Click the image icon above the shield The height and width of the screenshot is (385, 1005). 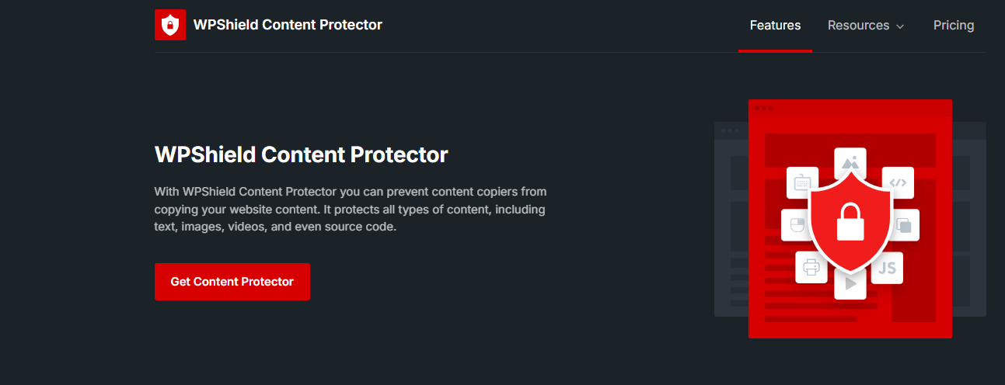pos(850,161)
